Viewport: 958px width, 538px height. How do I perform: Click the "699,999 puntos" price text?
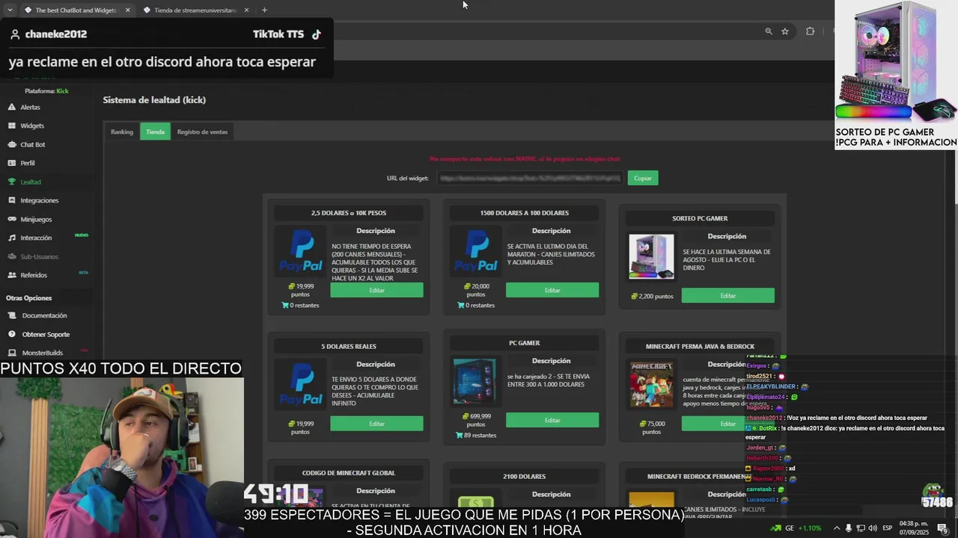pyautogui.click(x=476, y=420)
